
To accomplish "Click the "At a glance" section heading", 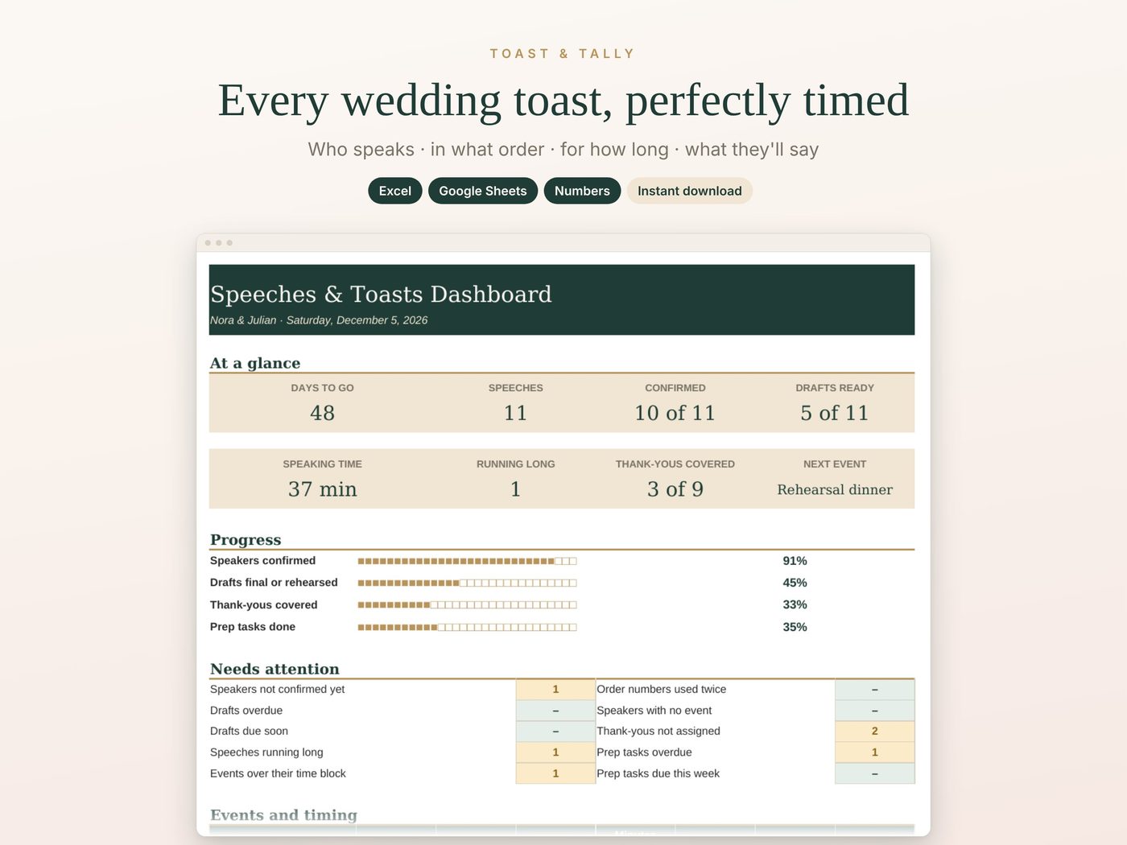I will [255, 363].
